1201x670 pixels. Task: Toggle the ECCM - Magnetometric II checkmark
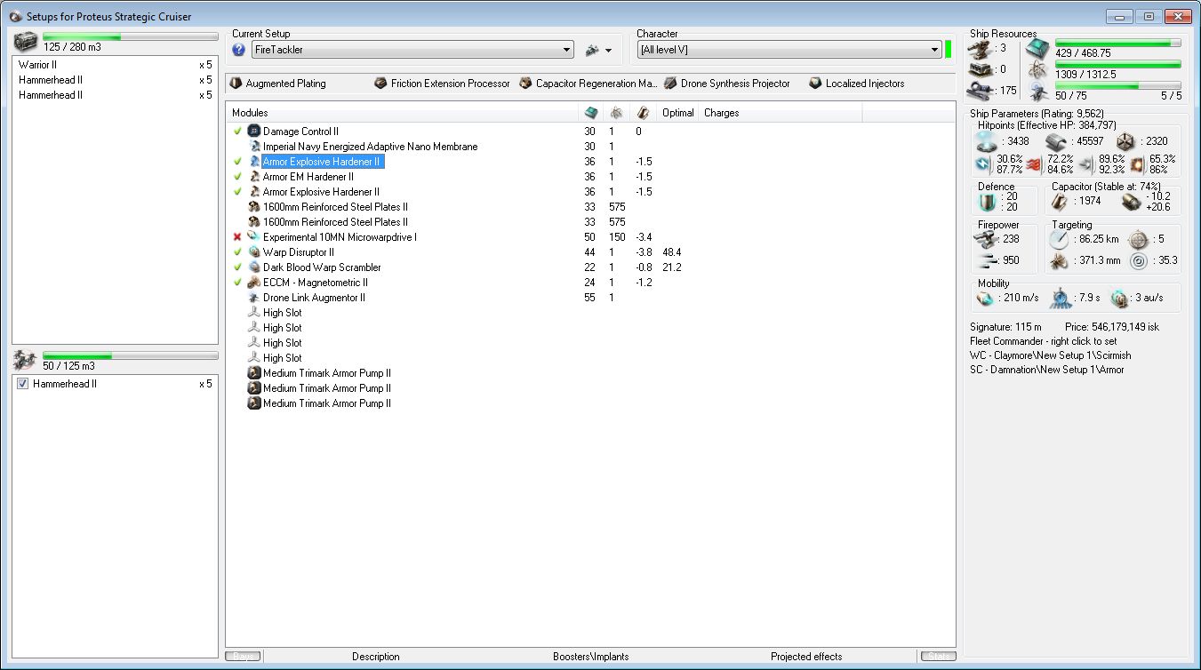[x=237, y=283]
